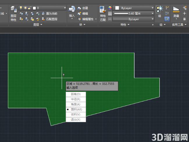Expand the layer name dropdown showing 0
Viewport: 189px width, 142px height.
pyautogui.click(x=42, y=8)
